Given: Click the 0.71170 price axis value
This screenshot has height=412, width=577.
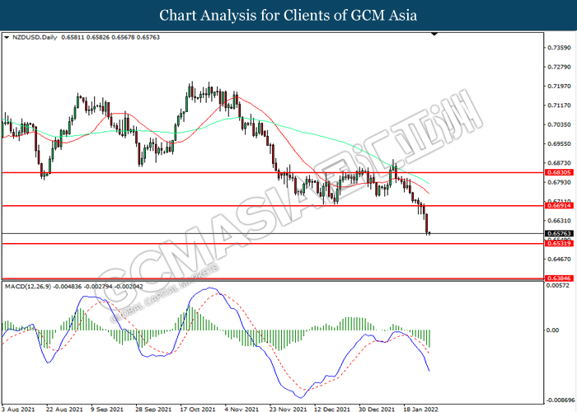Looking at the screenshot, I should click(x=560, y=105).
